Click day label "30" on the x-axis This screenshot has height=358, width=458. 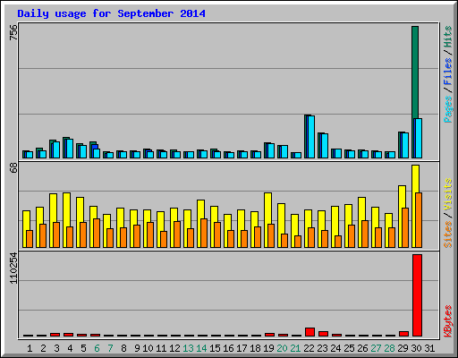(x=416, y=348)
